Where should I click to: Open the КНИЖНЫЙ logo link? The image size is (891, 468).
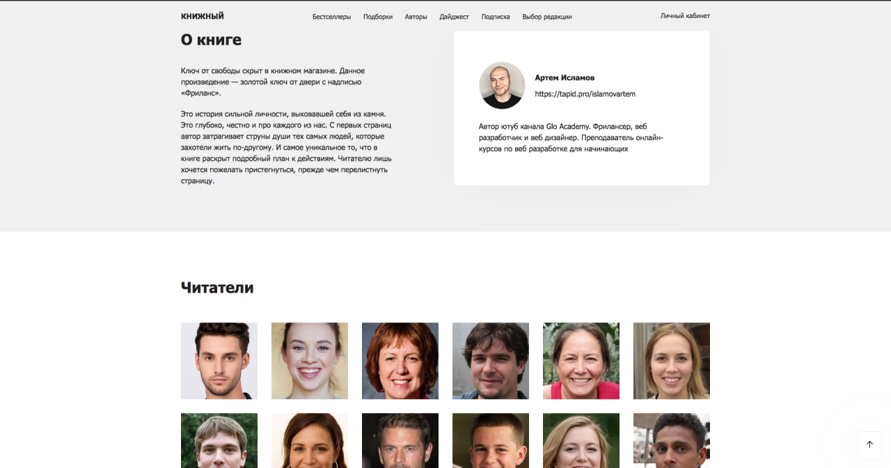pos(203,16)
